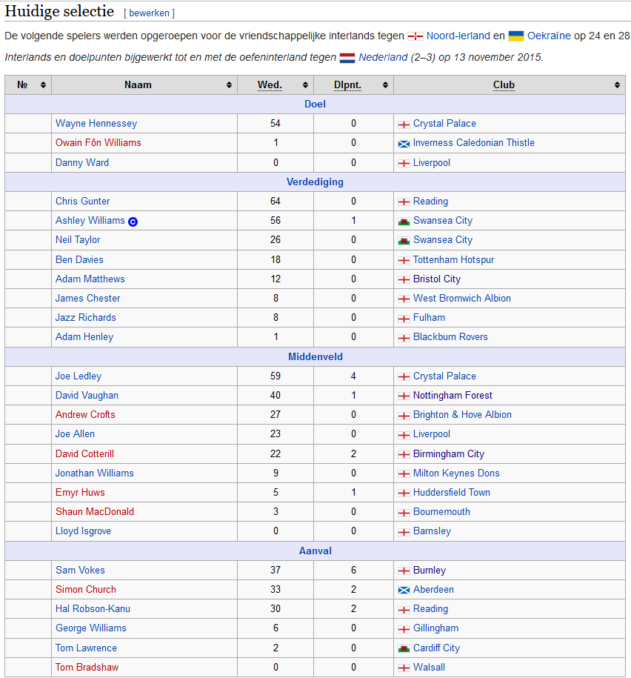Image resolution: width=631 pixels, height=678 pixels.
Task: Open the Nederland link
Action: (383, 57)
